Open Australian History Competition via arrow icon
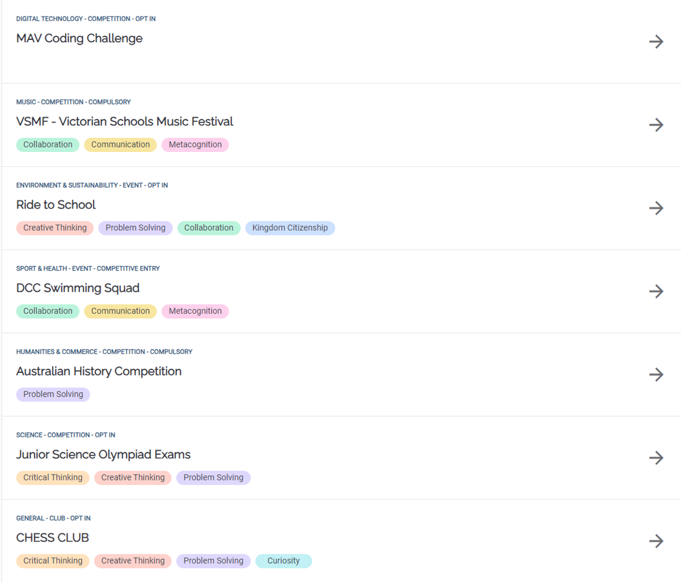The image size is (681, 582). coord(656,374)
